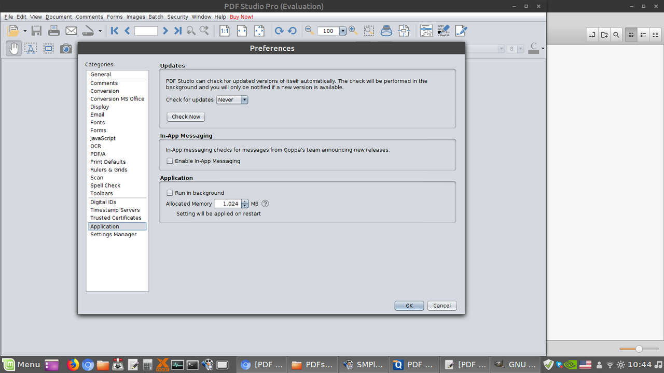The width and height of the screenshot is (664, 373).
Task: Select the Object Selection tool icon
Action: tap(48, 49)
